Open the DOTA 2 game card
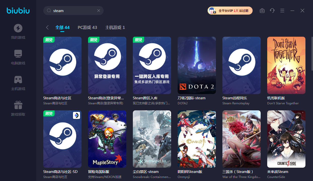The height and width of the screenshot is (181, 313). tap(197, 65)
